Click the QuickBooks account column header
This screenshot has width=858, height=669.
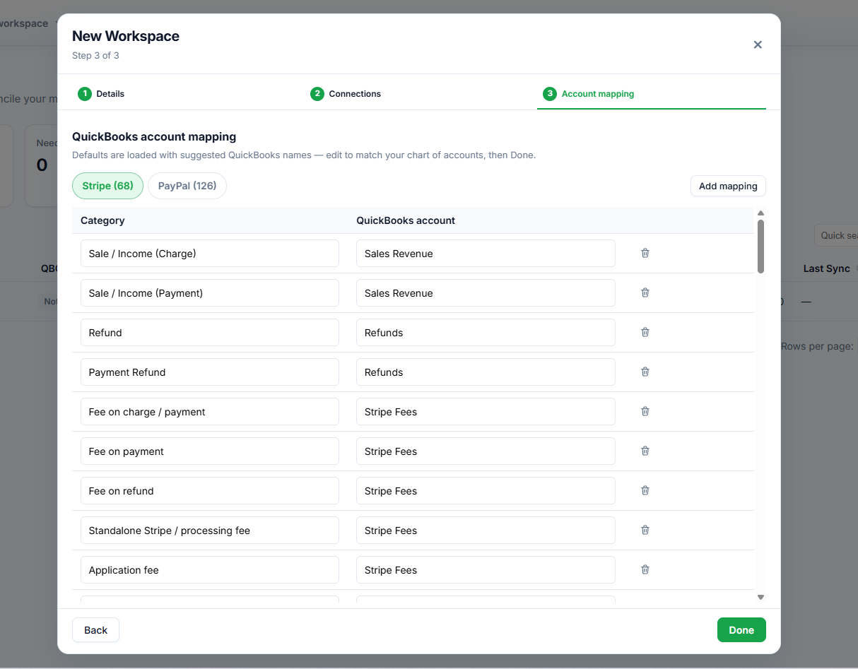[x=406, y=220]
